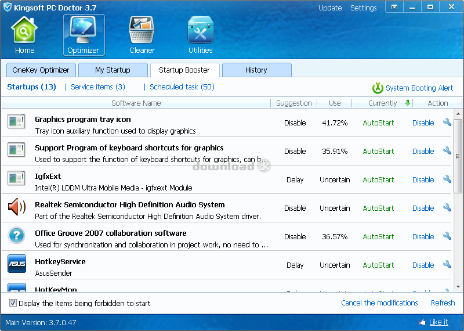Screen dimensions: 464x331
Task: Click wrench icon for Realtek Audio System
Action: (x=447, y=207)
